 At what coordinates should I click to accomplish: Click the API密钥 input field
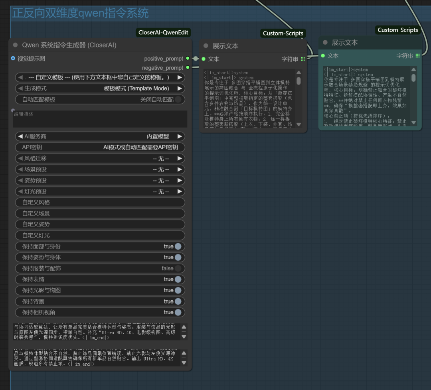[x=100, y=148]
